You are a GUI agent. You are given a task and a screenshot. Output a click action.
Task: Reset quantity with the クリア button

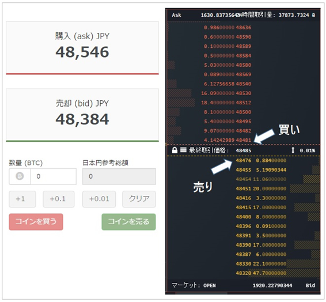click(x=139, y=199)
